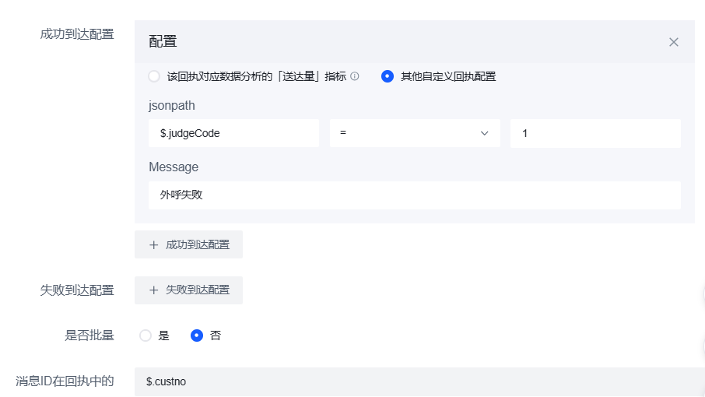Click the 配置 panel title
Image resolution: width=705 pixels, height=397 pixels.
tap(163, 41)
